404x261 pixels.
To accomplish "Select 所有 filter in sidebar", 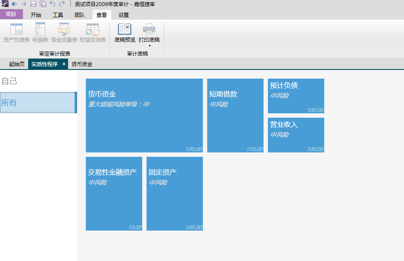I will pos(39,102).
